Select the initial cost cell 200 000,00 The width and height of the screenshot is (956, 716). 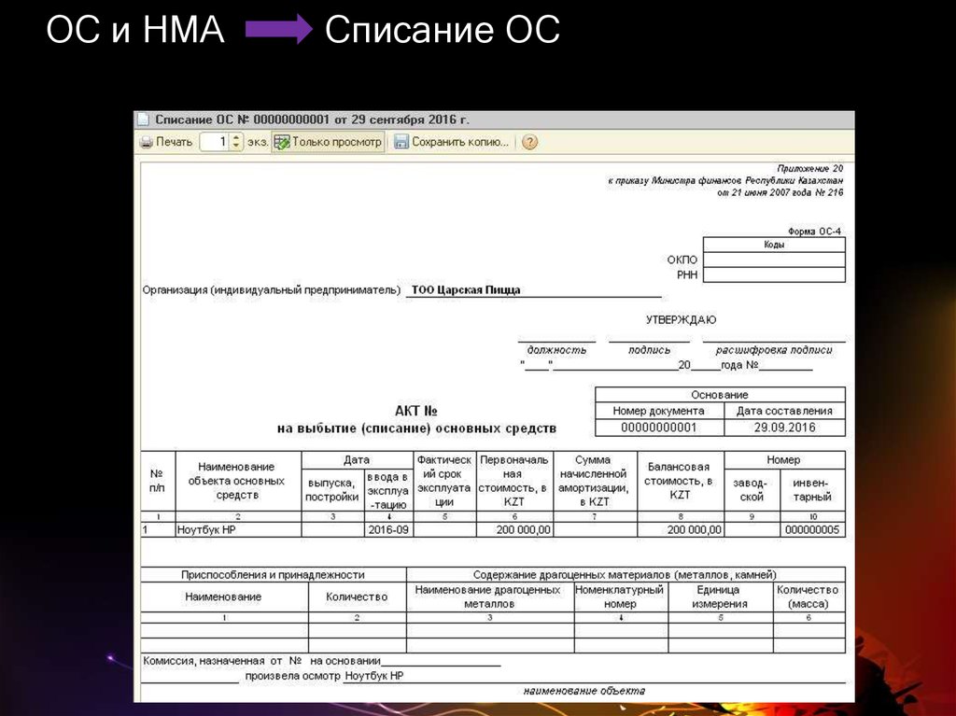(x=514, y=529)
